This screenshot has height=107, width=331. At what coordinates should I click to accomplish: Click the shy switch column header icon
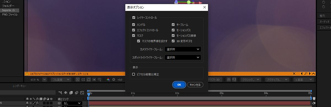(28, 99)
